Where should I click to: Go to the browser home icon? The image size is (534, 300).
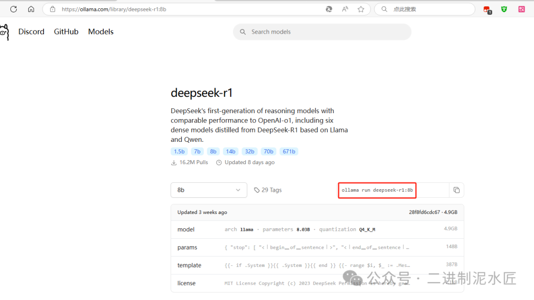pyautogui.click(x=31, y=9)
